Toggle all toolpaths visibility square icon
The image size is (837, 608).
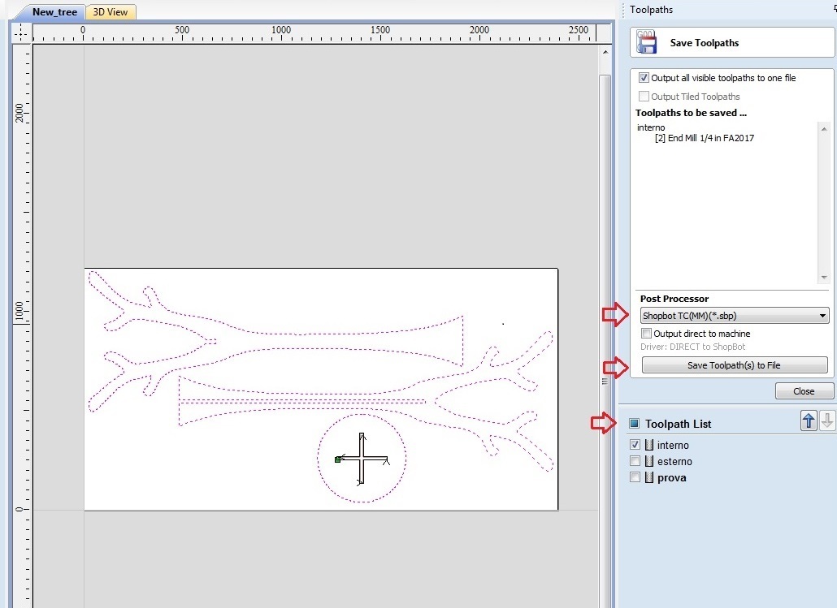(x=634, y=424)
